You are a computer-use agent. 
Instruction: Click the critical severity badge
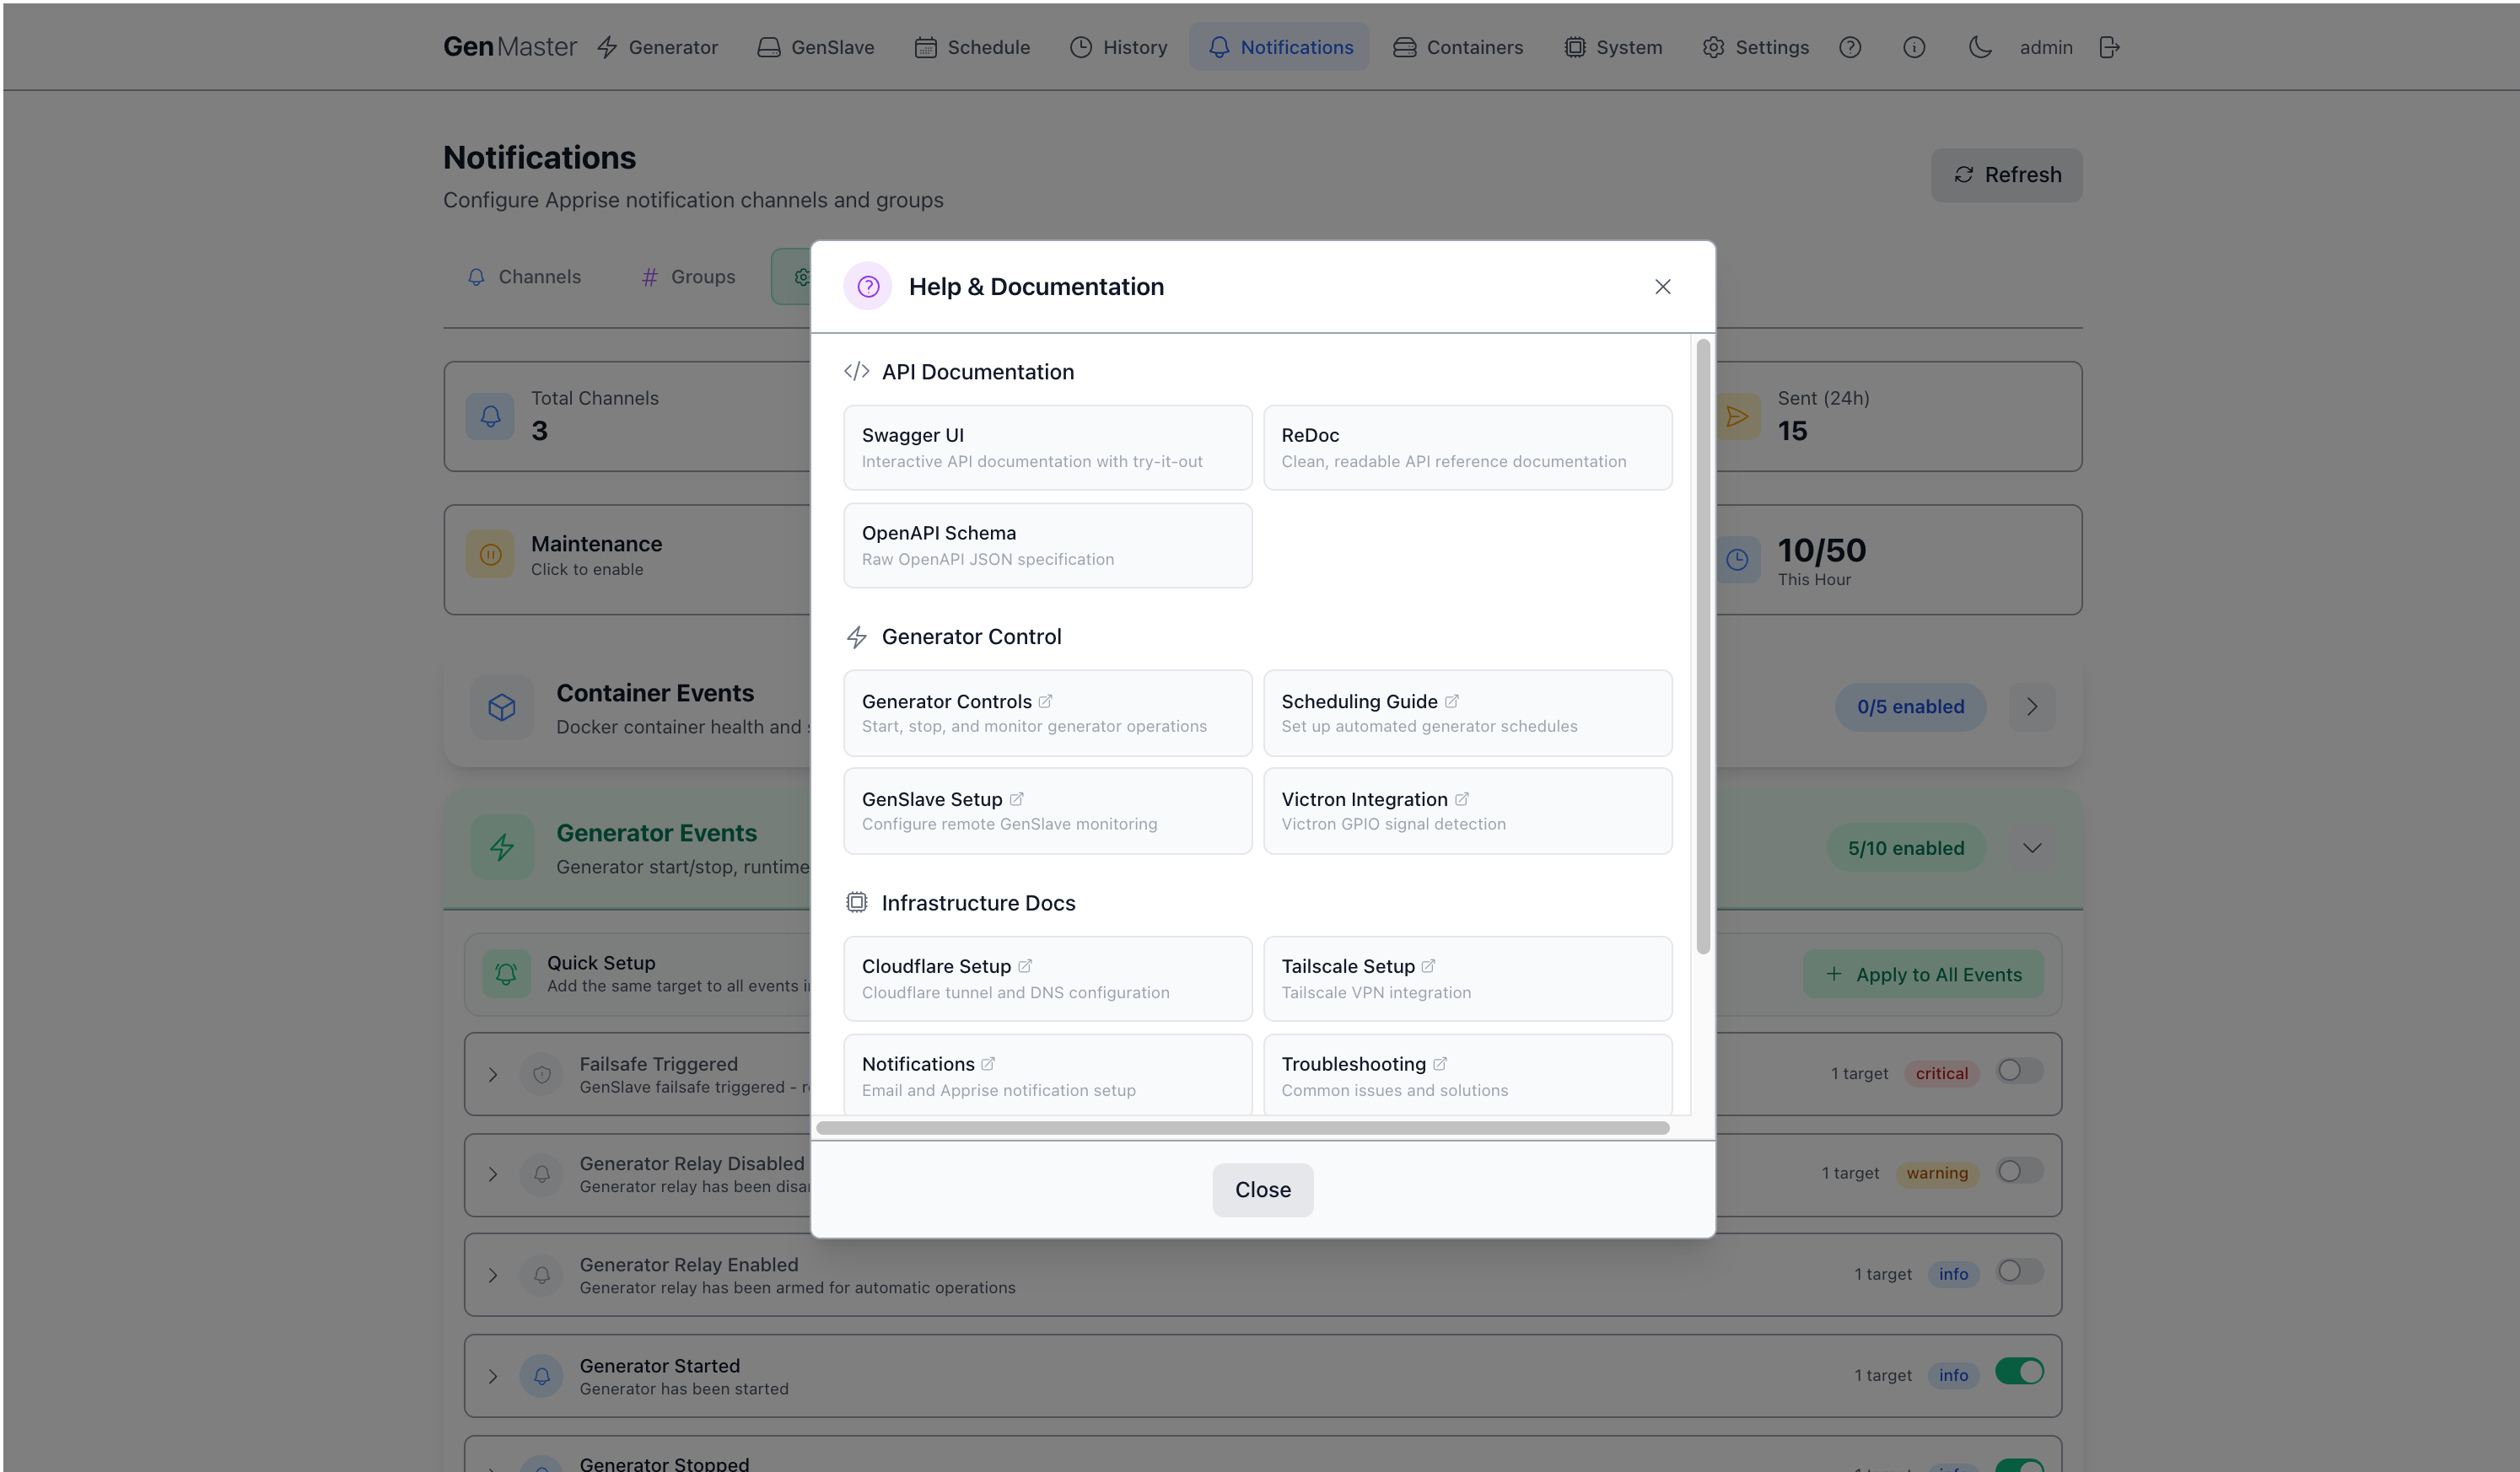coord(1942,1073)
